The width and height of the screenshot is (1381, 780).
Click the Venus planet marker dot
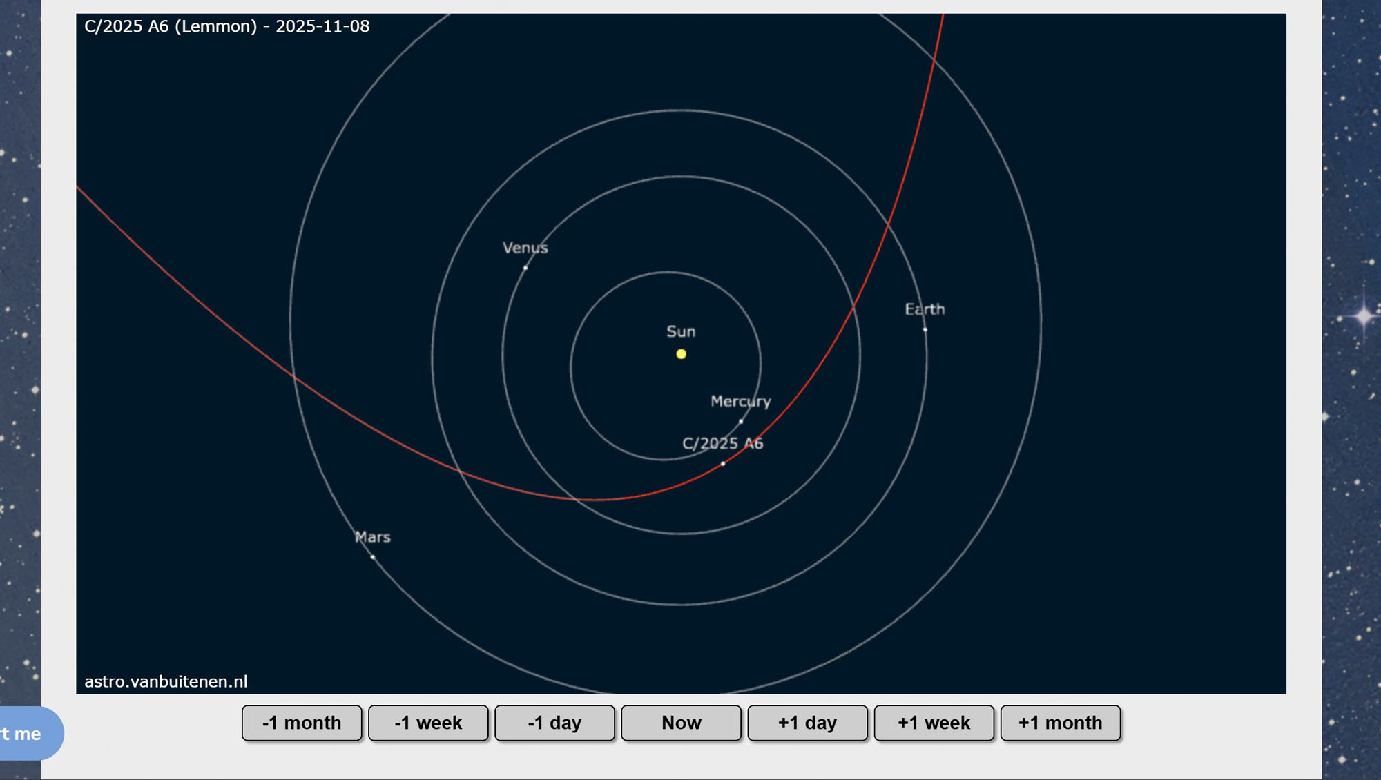525,268
